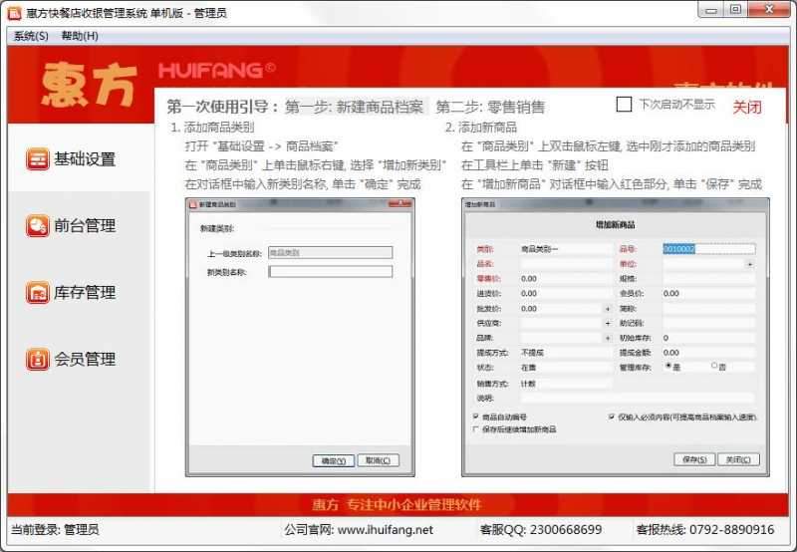Click the 当前登录: 管理员 status text
797x552 pixels.
(55, 530)
